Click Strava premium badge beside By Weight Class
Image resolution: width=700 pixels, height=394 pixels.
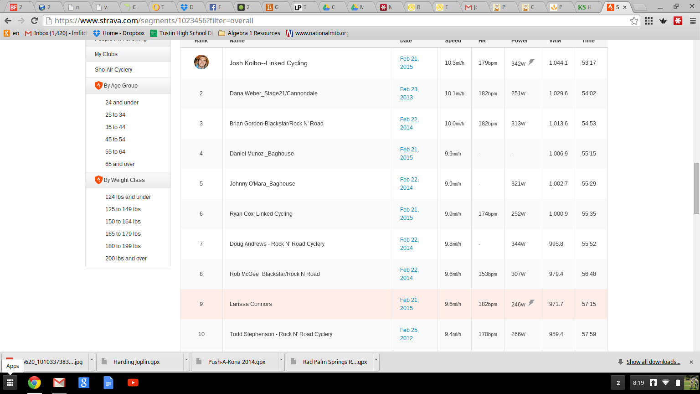coord(98,180)
